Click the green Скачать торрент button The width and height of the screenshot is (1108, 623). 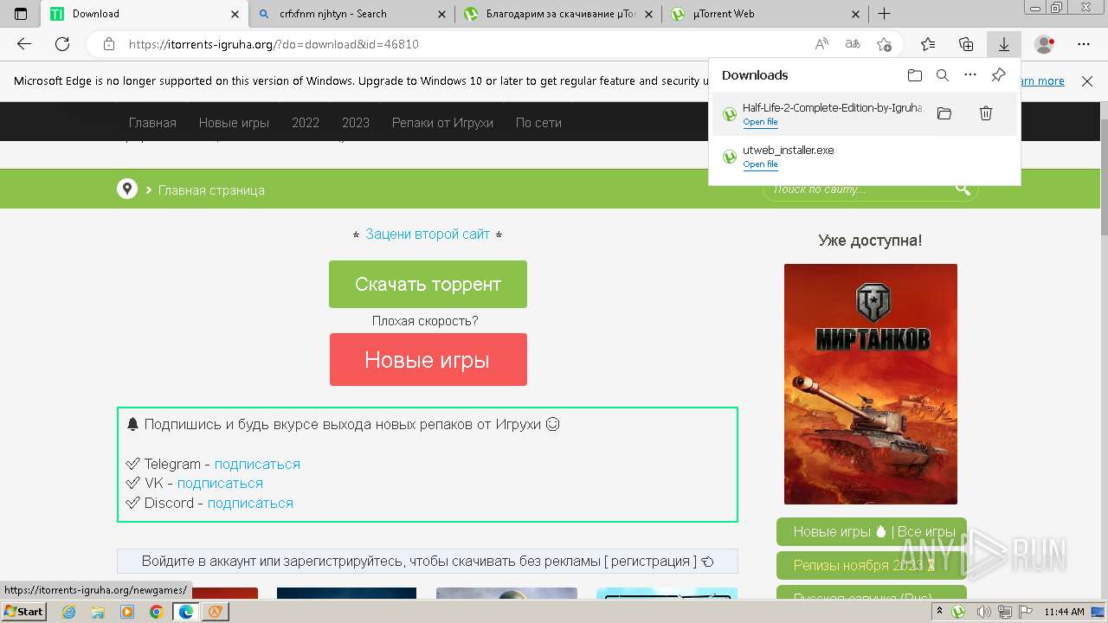[428, 284]
